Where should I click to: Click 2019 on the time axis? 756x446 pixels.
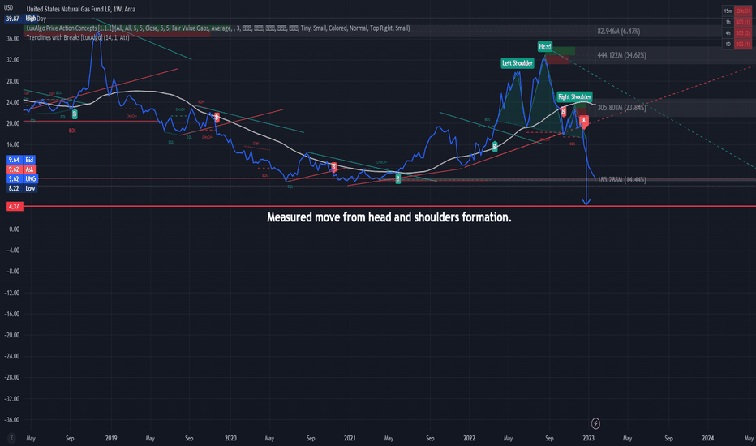click(x=111, y=438)
